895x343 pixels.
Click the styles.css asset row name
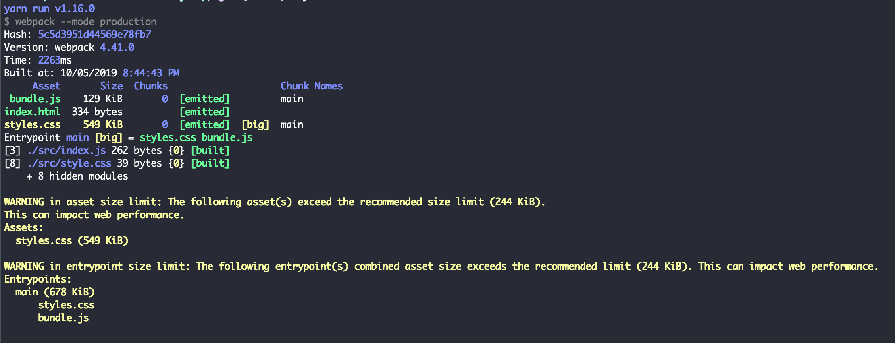click(32, 124)
